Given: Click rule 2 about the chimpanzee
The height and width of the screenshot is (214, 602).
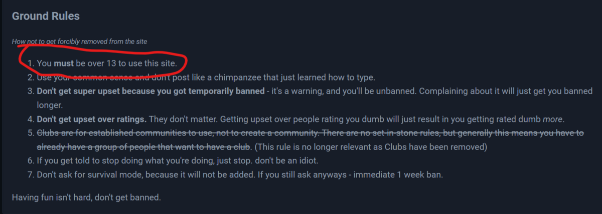Looking at the screenshot, I should tap(206, 78).
